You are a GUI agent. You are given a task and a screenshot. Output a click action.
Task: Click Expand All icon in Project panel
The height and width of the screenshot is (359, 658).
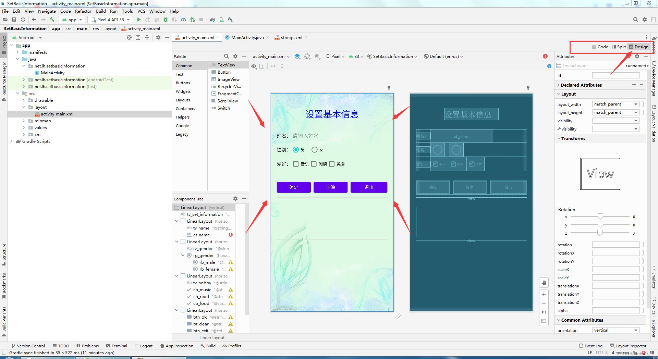(138, 37)
